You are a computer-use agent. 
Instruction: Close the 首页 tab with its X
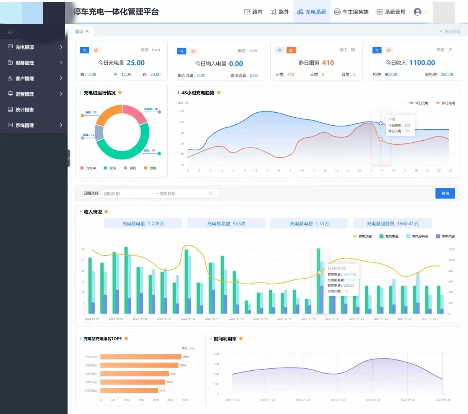[87, 31]
